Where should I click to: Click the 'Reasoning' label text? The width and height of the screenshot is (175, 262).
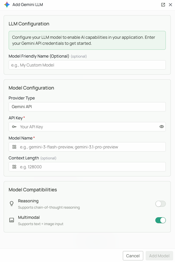pos(28,201)
